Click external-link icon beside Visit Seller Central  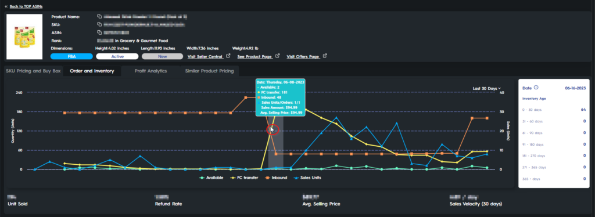click(228, 56)
